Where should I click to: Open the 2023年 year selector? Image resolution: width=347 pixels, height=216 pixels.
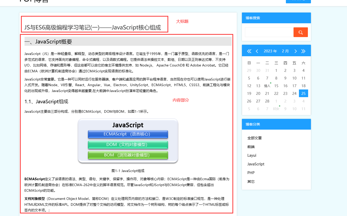pos(270,51)
